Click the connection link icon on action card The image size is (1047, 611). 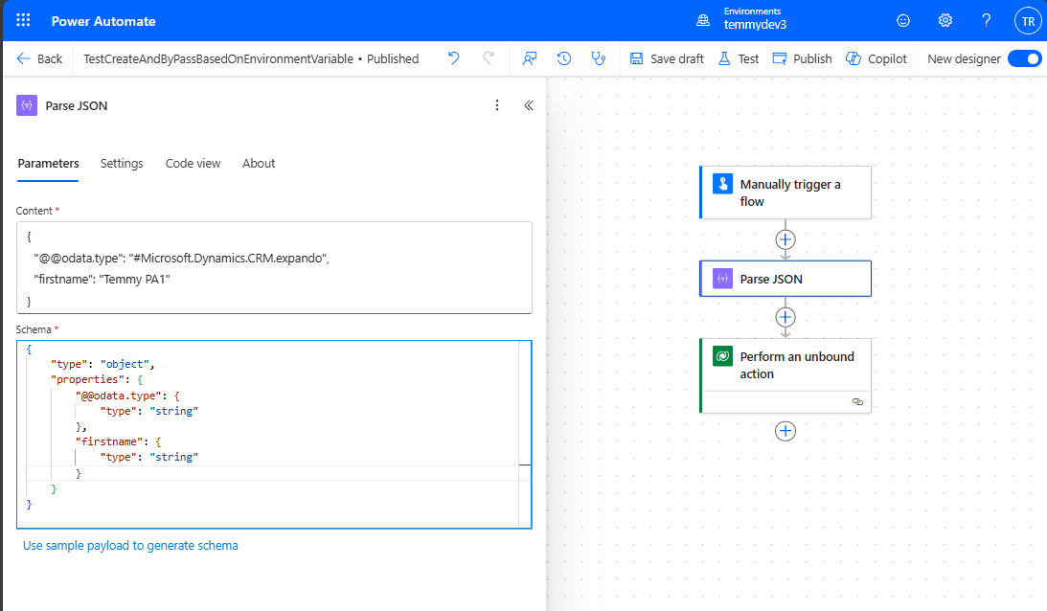[857, 402]
